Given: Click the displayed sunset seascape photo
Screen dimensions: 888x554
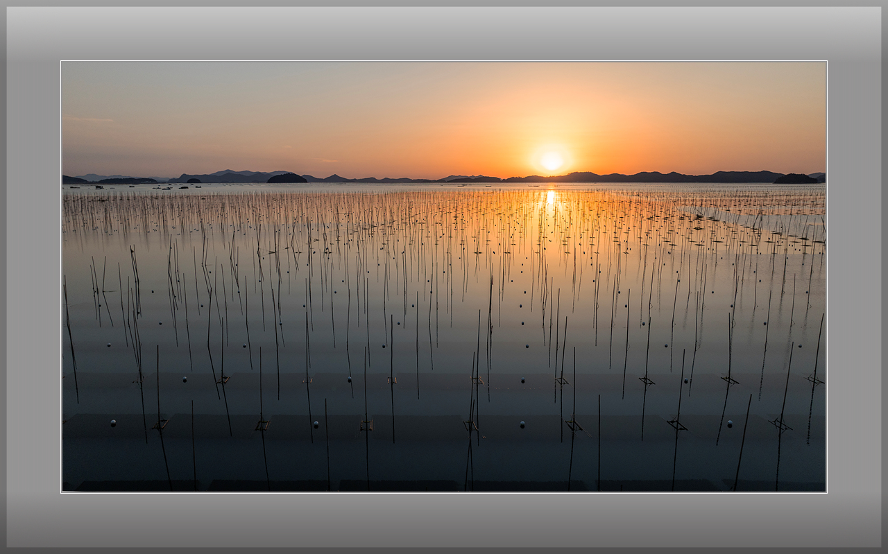Looking at the screenshot, I should click(444, 277).
